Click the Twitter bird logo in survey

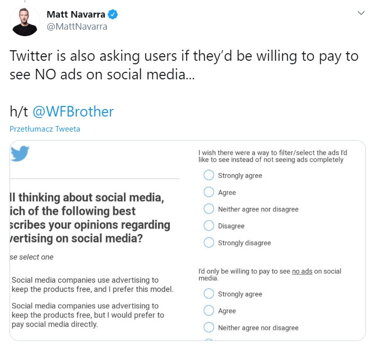click(x=21, y=153)
